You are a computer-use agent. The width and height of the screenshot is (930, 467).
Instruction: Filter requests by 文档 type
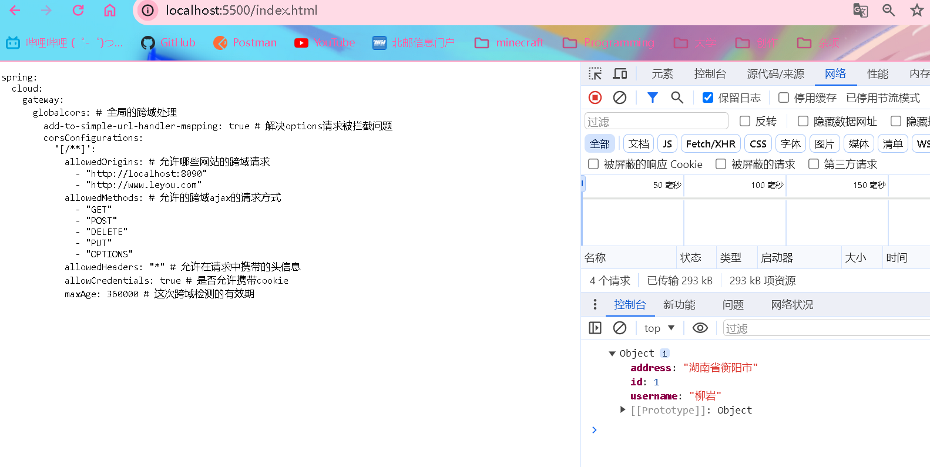tap(639, 143)
